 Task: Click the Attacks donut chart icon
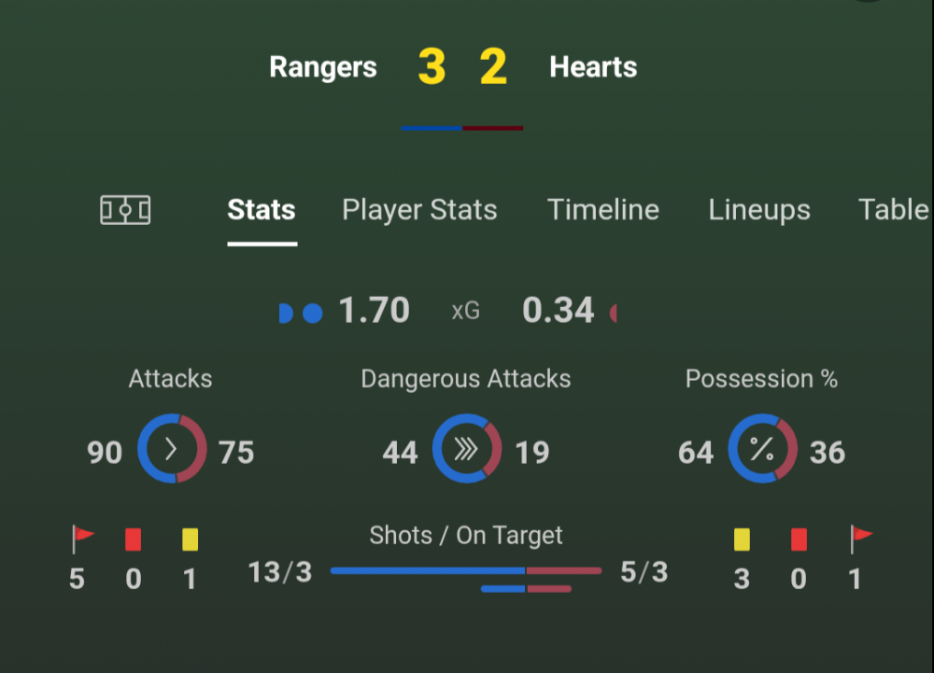coord(172,449)
